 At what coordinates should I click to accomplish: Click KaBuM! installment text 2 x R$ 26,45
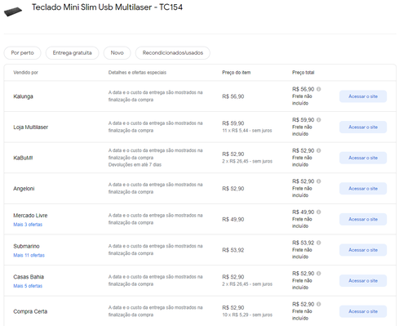[x=247, y=162]
